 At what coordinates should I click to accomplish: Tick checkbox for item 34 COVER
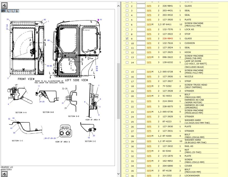tap(127, 166)
